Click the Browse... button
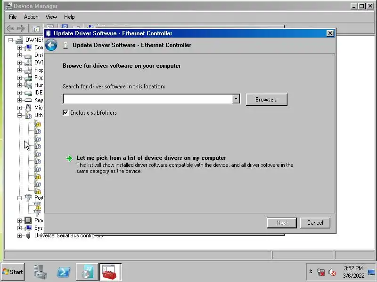The height and width of the screenshot is (282, 377). (266, 100)
